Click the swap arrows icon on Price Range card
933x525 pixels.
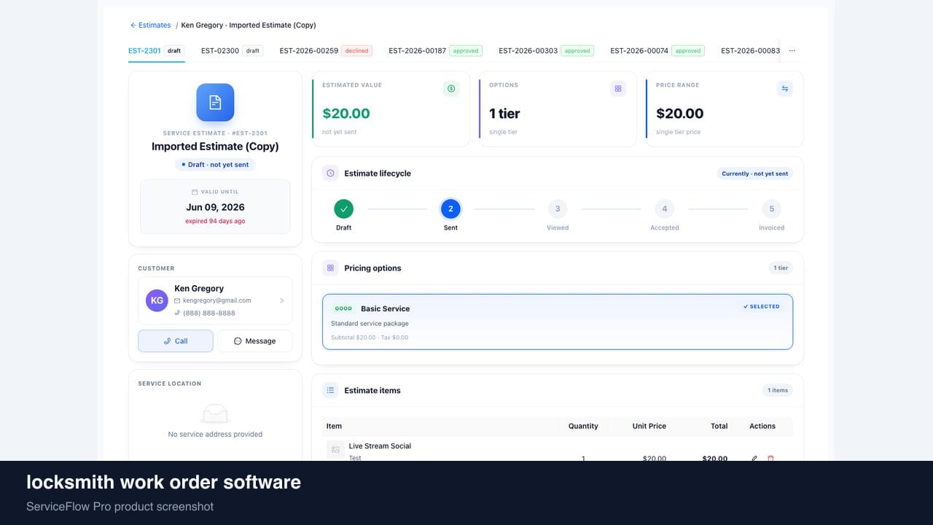785,88
